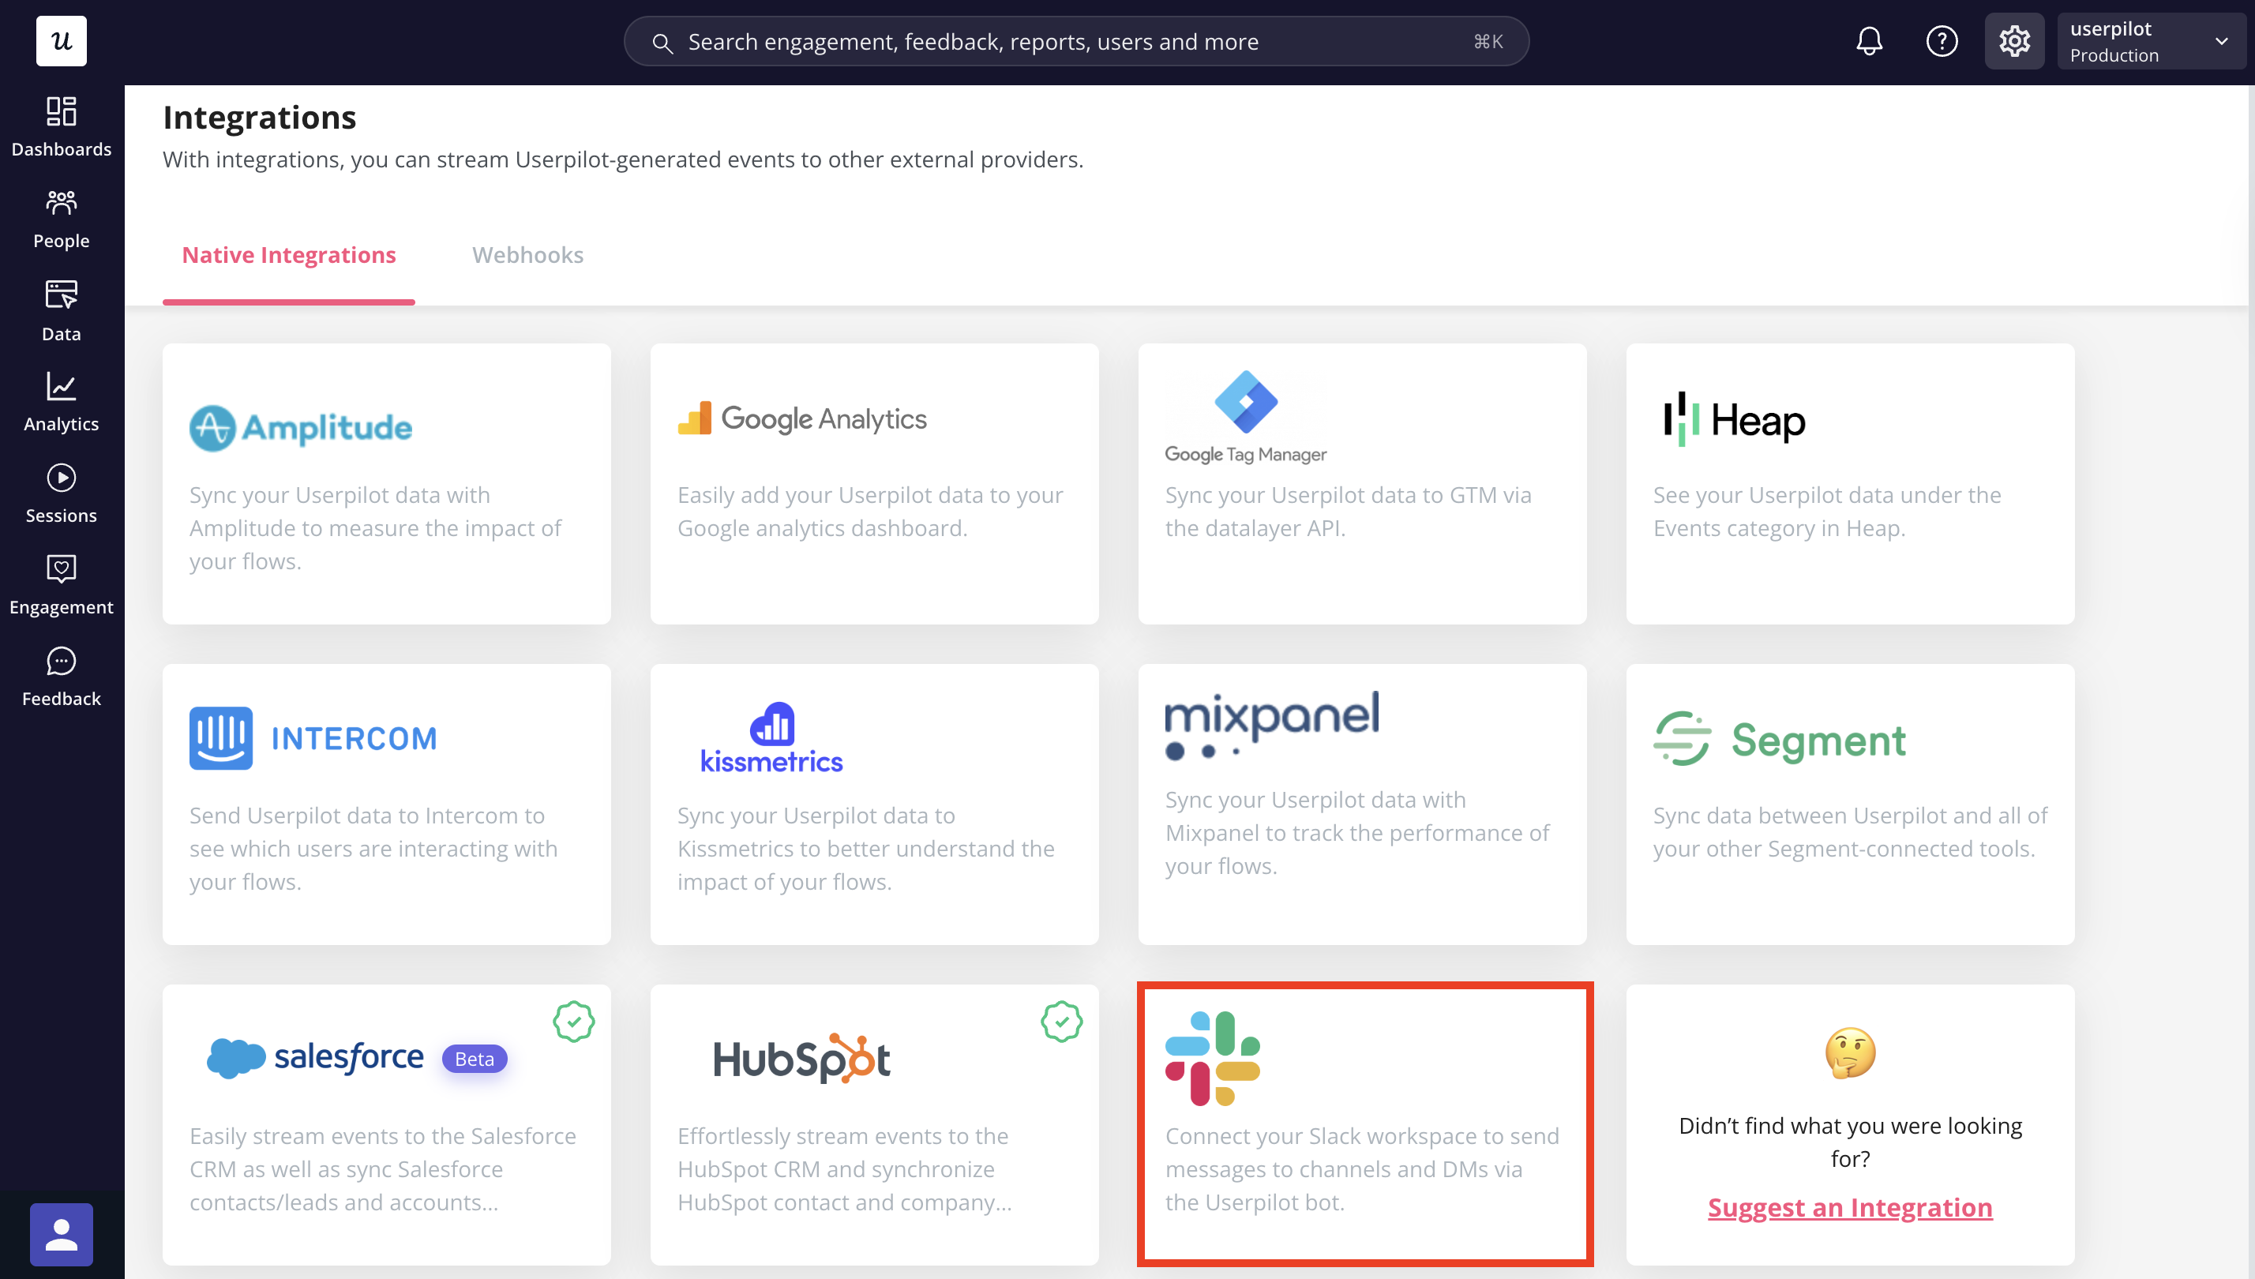Image resolution: width=2255 pixels, height=1279 pixels.
Task: Open Feedback from the sidebar
Action: point(61,677)
